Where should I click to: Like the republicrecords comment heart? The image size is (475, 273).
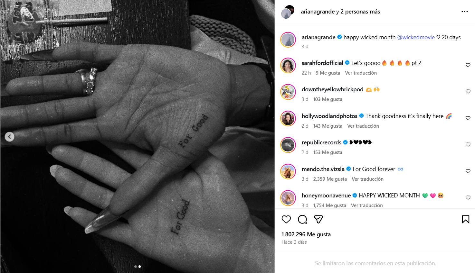pos(468,145)
